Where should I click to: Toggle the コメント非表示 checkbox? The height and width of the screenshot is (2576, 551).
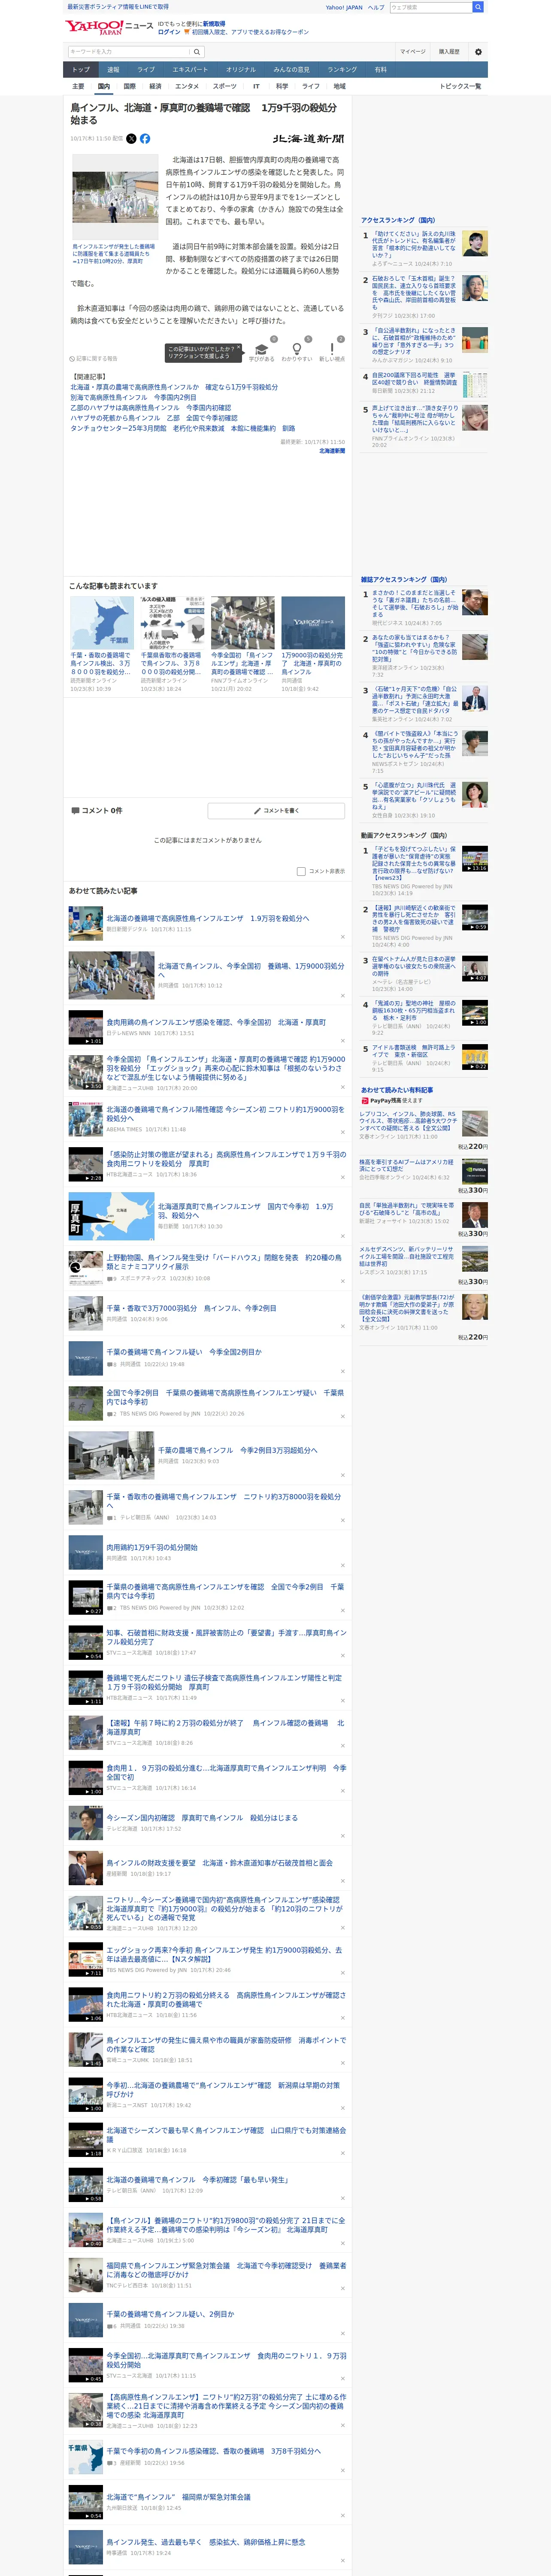(x=301, y=871)
